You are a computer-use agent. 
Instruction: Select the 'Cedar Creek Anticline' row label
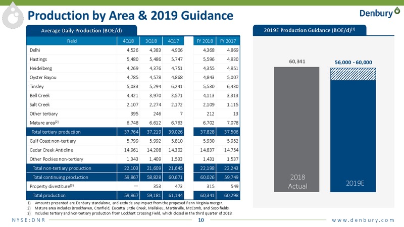tap(52, 150)
